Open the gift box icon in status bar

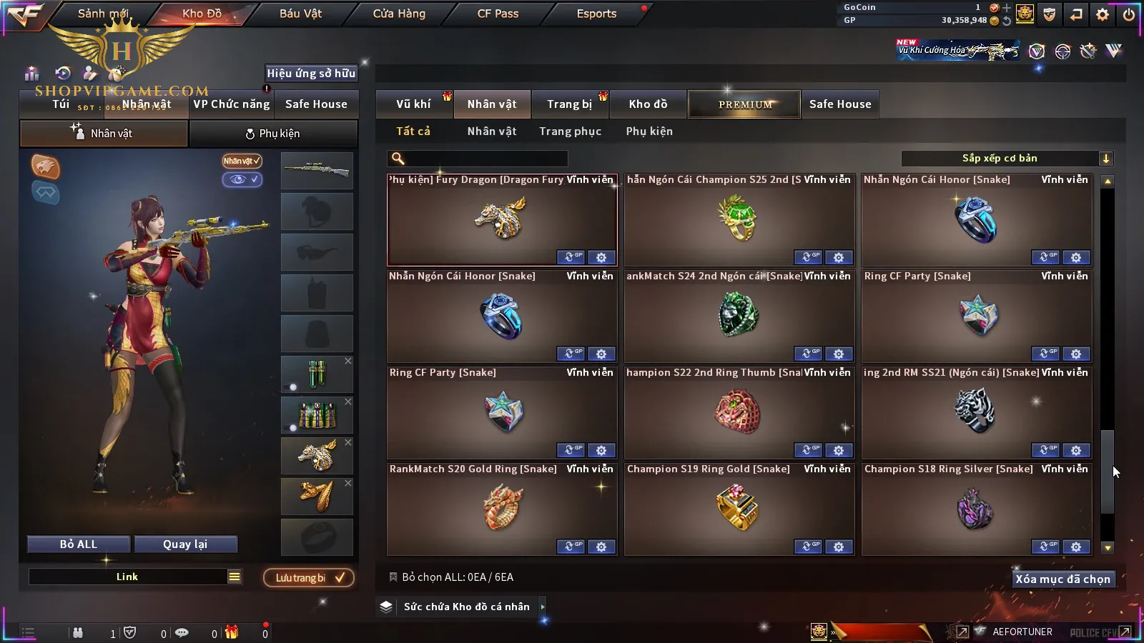coord(232,632)
